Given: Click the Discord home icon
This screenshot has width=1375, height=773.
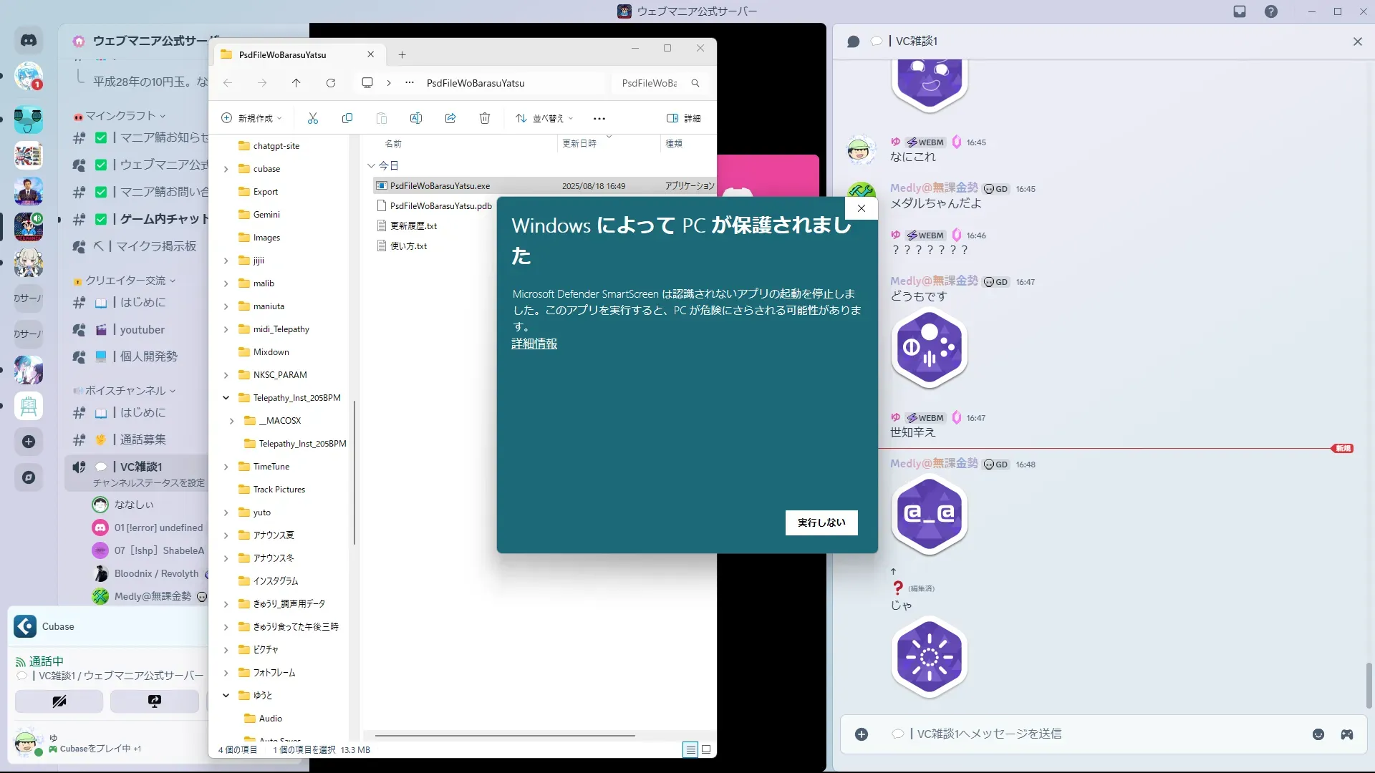Looking at the screenshot, I should point(29,41).
